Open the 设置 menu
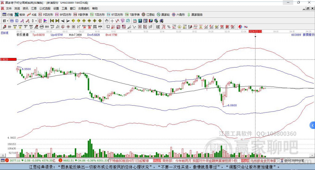Image resolution: width=315 pixels, height=170 pixels. pyautogui.click(x=56, y=8)
